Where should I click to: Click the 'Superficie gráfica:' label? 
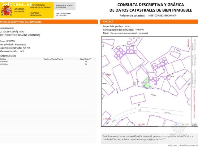tap(113, 26)
